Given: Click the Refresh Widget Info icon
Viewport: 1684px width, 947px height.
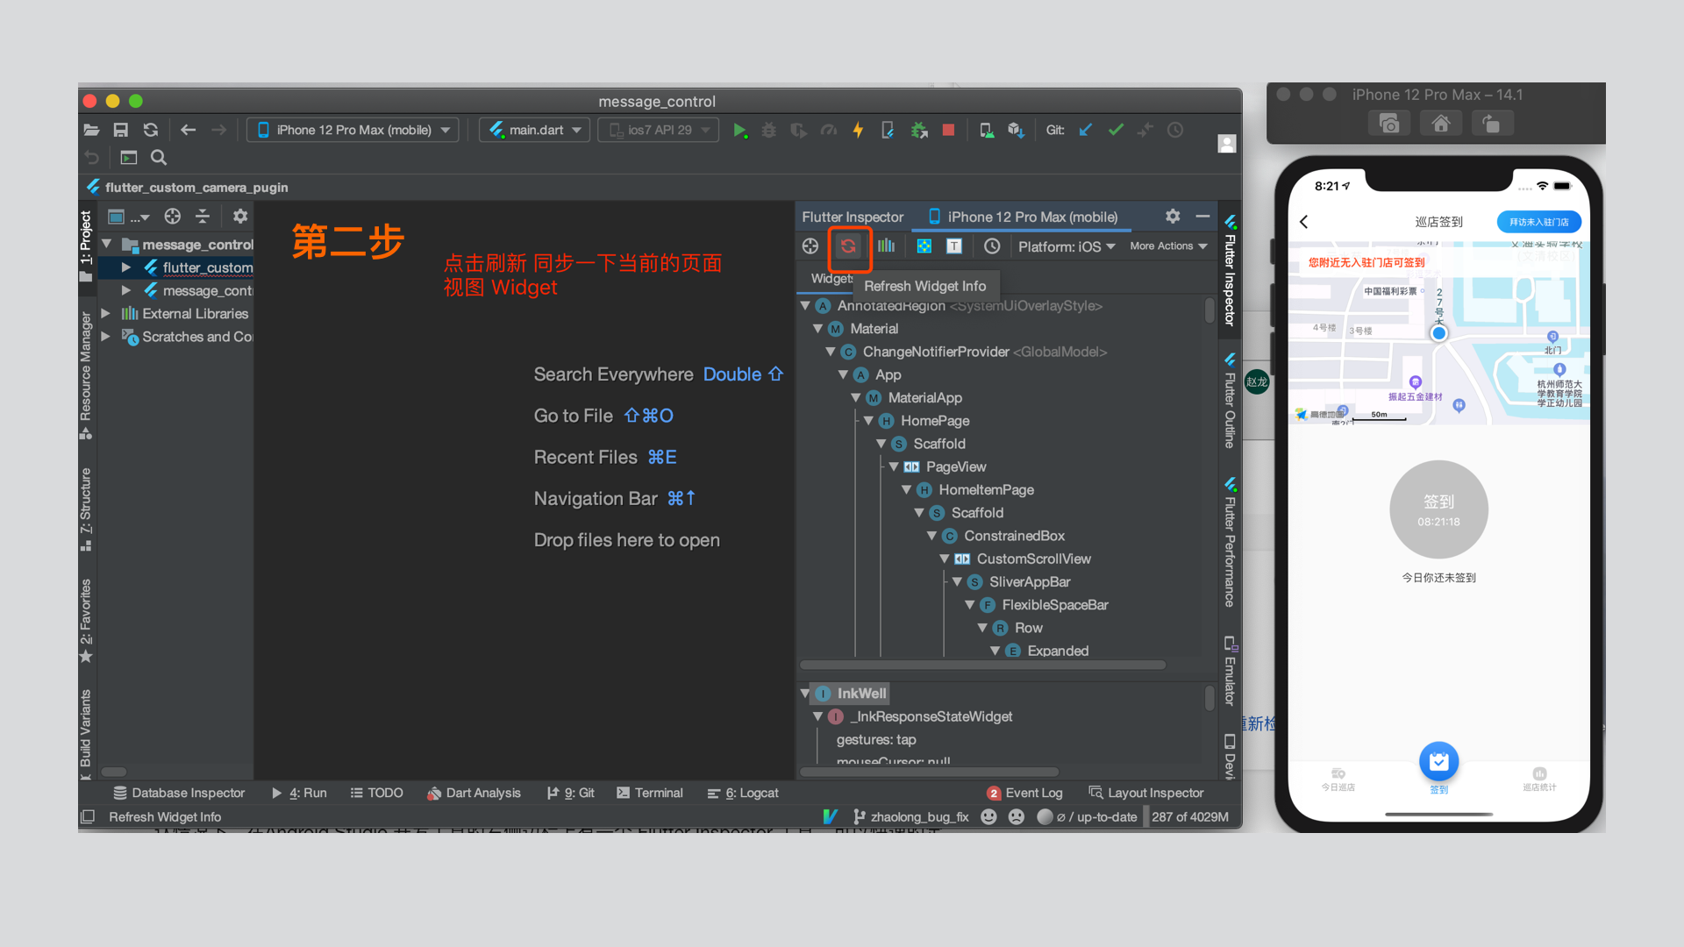Looking at the screenshot, I should tap(849, 246).
